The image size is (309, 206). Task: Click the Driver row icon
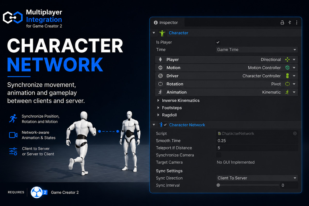pos(160,76)
